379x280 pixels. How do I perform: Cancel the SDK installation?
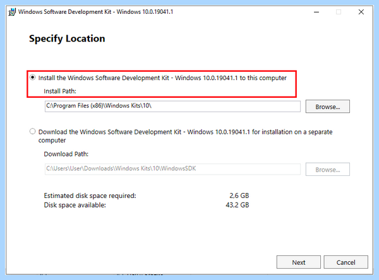point(346,262)
